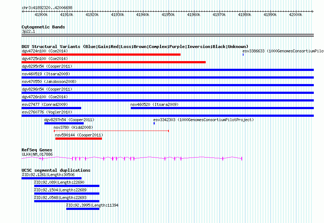
Task: Click the chr3:41892320..42006698 coordinate label
Action: coord(47,8)
